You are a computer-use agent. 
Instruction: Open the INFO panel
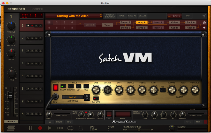click(69, 122)
